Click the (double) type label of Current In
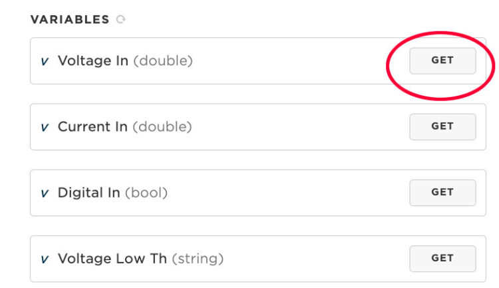 click(x=162, y=126)
